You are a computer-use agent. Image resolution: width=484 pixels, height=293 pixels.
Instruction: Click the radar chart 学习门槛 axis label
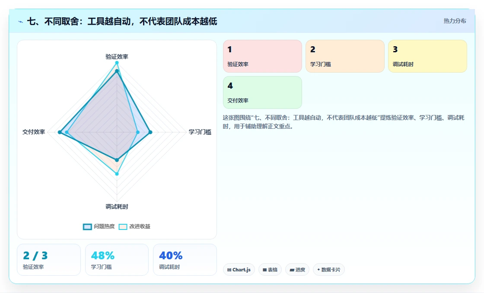tap(200, 132)
